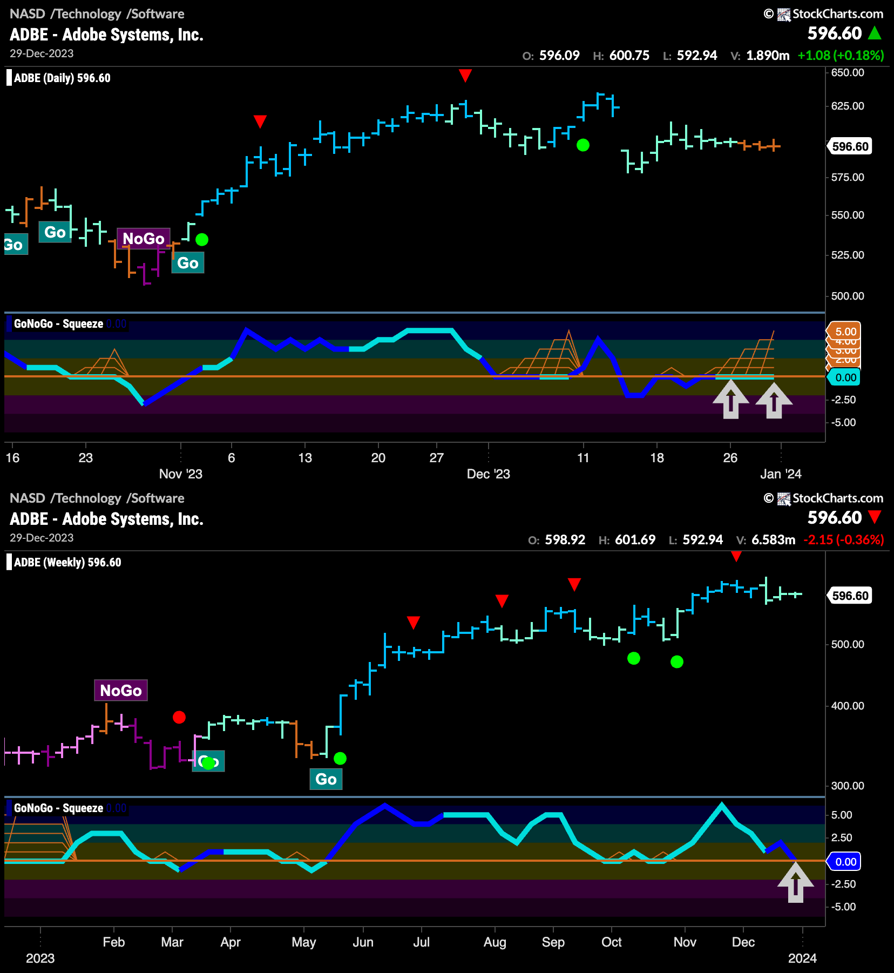
Task: Click the red triangle above the September weekly bars
Action: (x=574, y=584)
